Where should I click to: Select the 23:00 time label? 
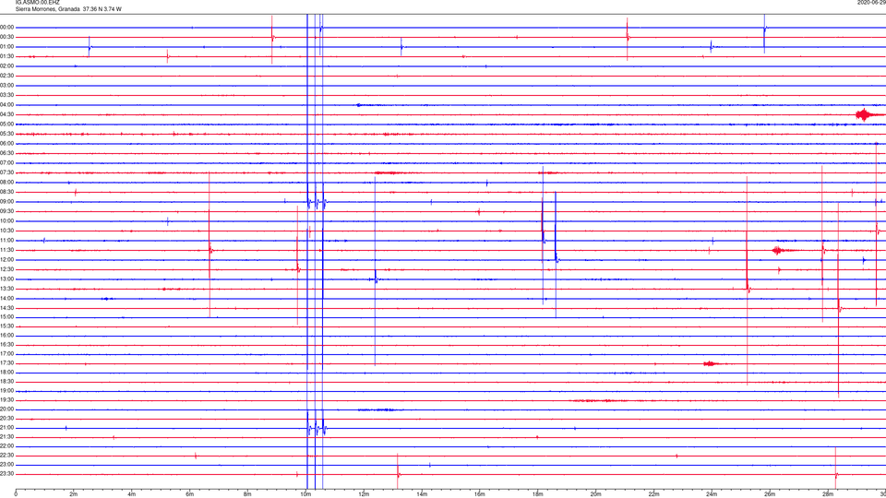coord(7,464)
